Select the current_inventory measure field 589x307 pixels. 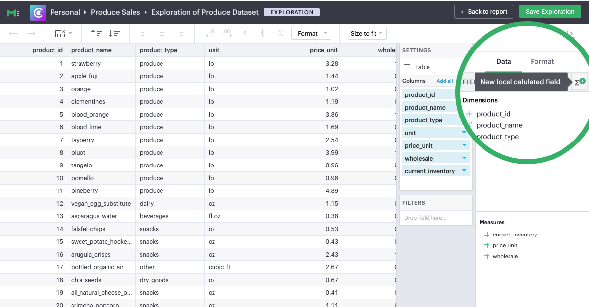point(514,235)
